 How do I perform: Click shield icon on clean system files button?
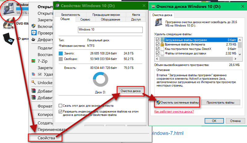(158, 103)
